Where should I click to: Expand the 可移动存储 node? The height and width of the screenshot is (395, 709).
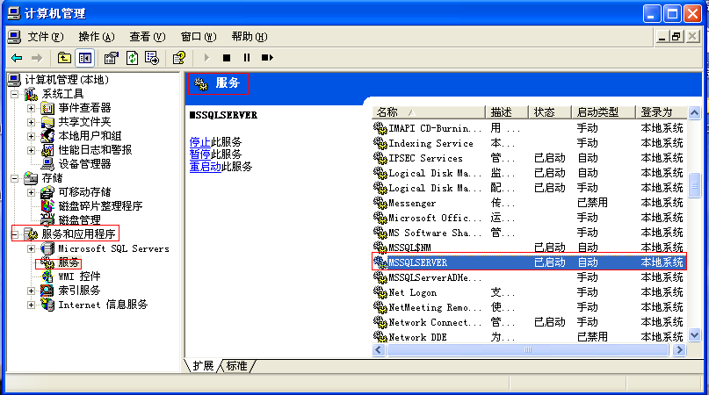click(31, 192)
